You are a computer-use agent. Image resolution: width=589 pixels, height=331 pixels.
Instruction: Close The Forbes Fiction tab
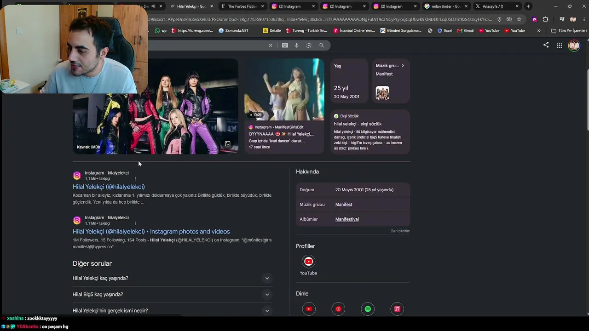(262, 6)
